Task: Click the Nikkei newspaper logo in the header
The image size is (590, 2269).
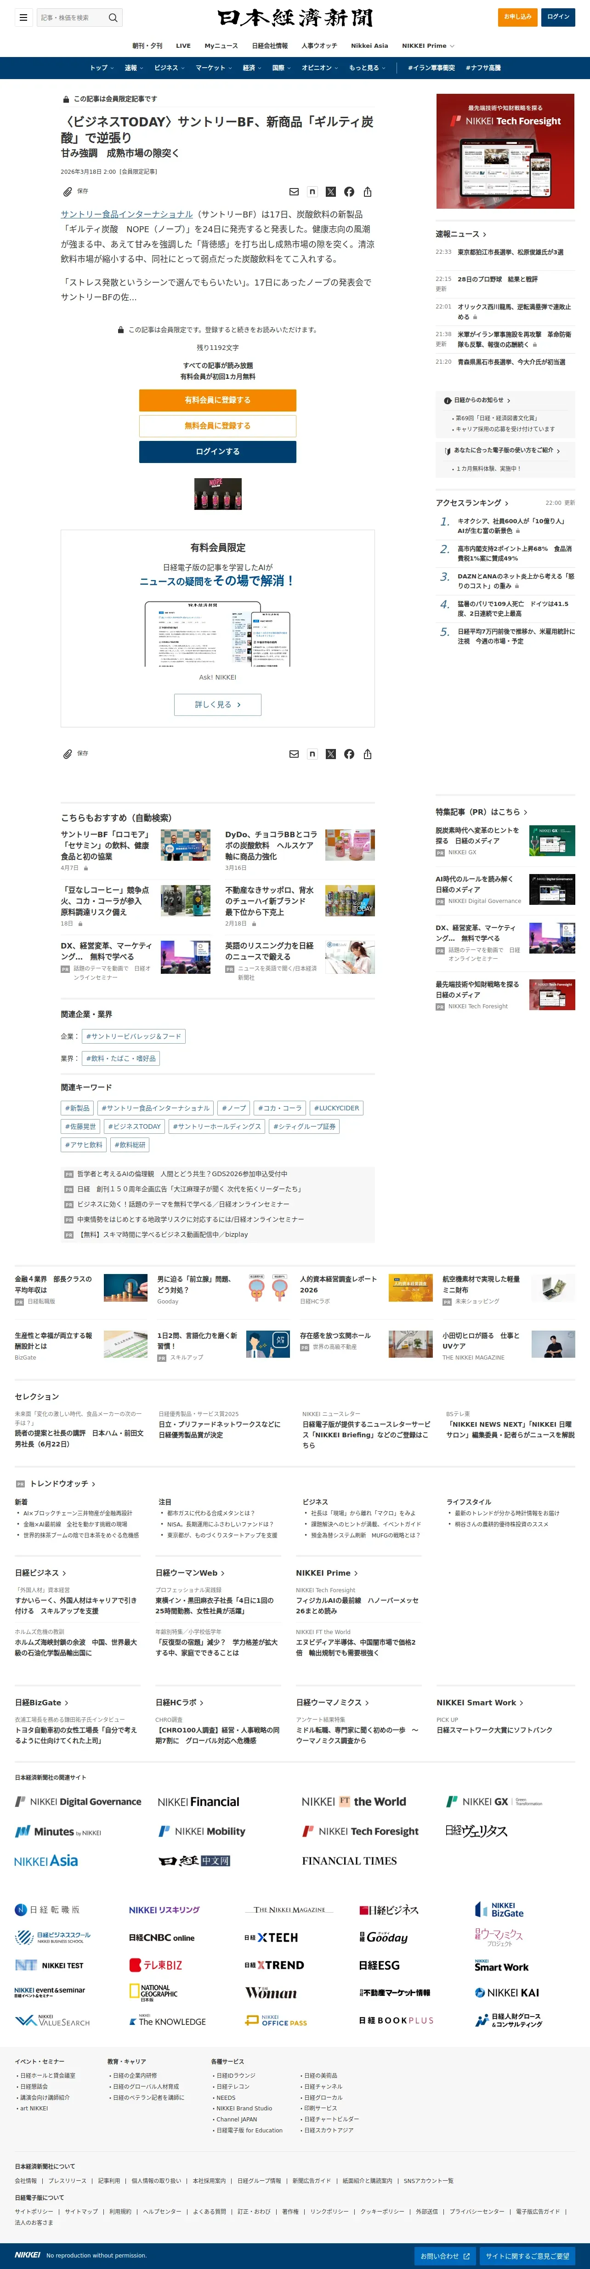Action: (x=295, y=17)
